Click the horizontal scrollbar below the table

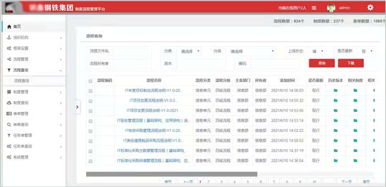tap(171, 174)
